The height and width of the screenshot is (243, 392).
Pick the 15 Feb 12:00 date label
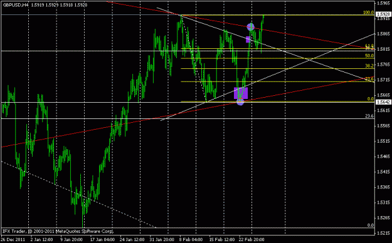pyautogui.click(x=222, y=240)
